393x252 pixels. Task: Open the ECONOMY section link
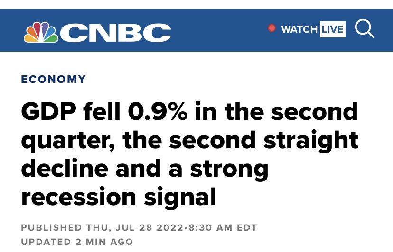tap(53, 79)
